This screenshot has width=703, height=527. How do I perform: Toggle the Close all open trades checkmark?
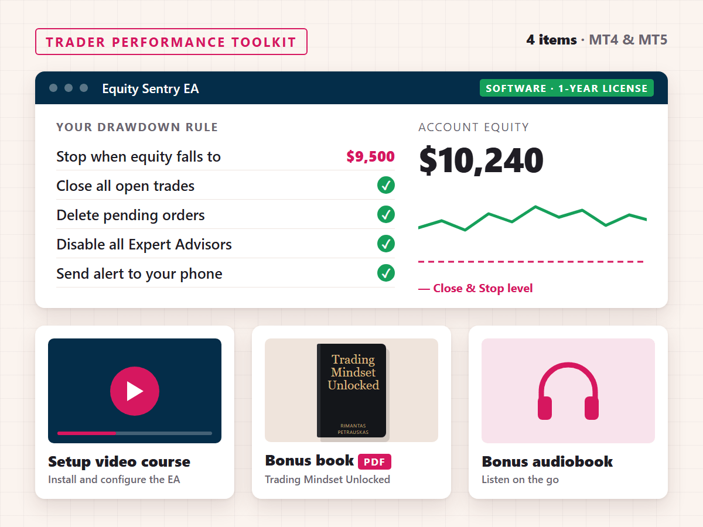[385, 185]
